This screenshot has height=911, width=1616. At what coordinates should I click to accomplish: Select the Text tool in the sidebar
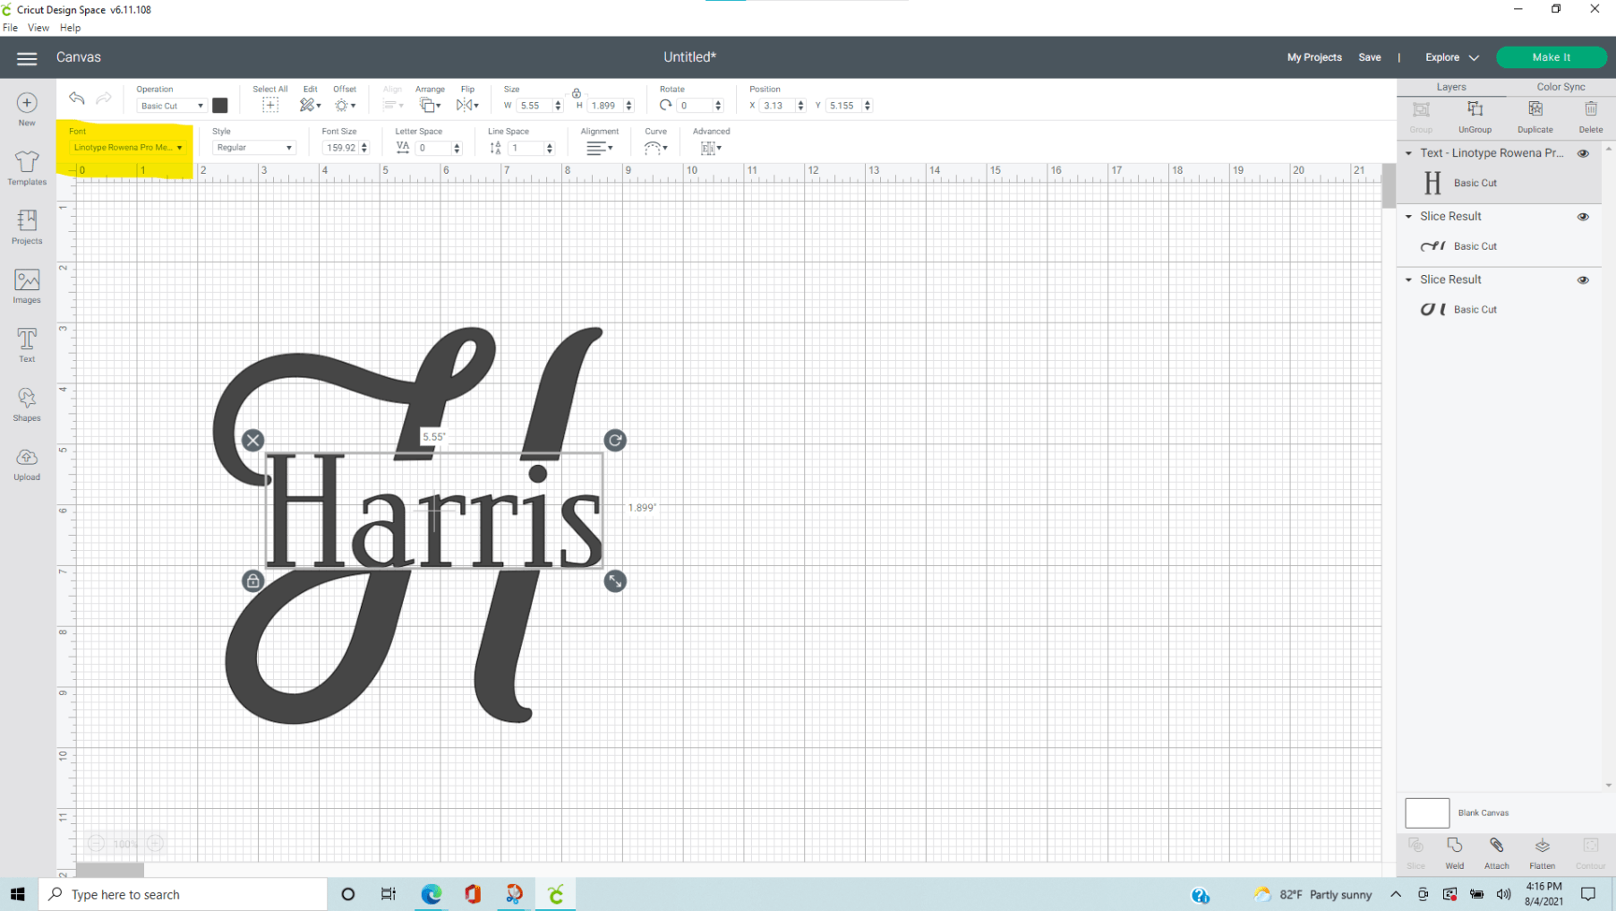(26, 344)
